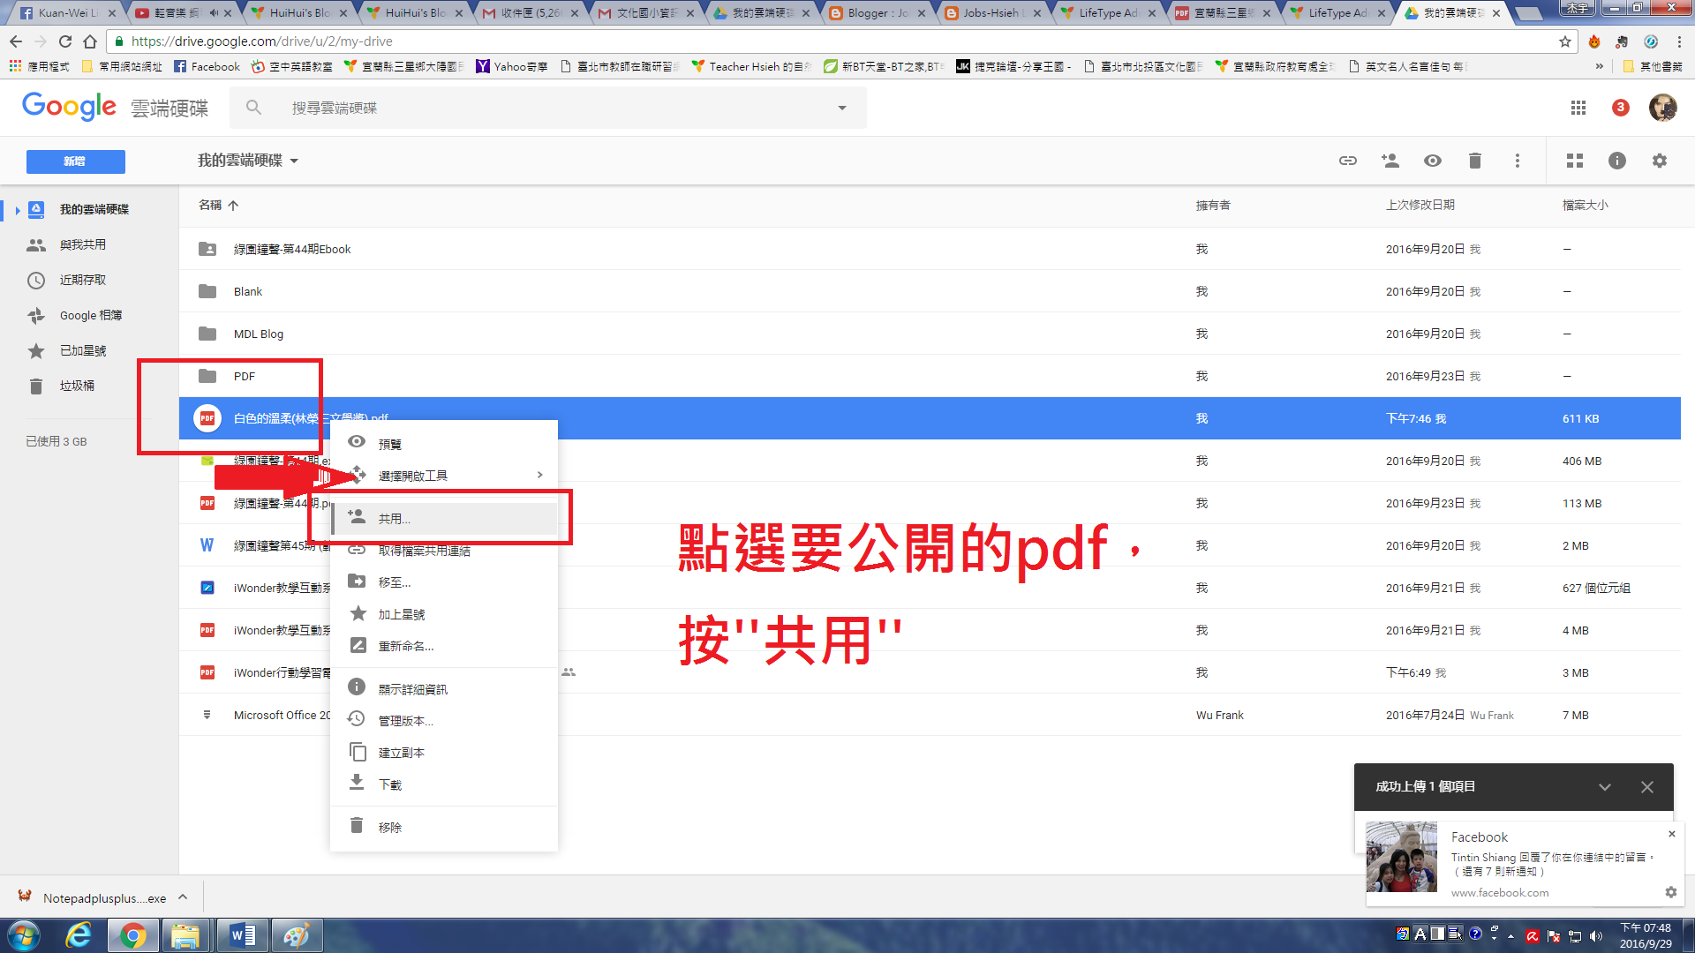The height and width of the screenshot is (953, 1695).
Task: Switch to grid view layout
Action: point(1574,161)
